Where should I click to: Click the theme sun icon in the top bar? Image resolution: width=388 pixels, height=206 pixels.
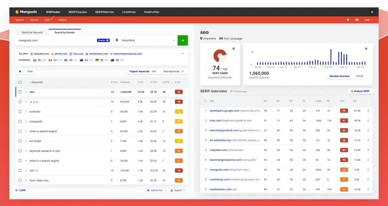(x=348, y=20)
